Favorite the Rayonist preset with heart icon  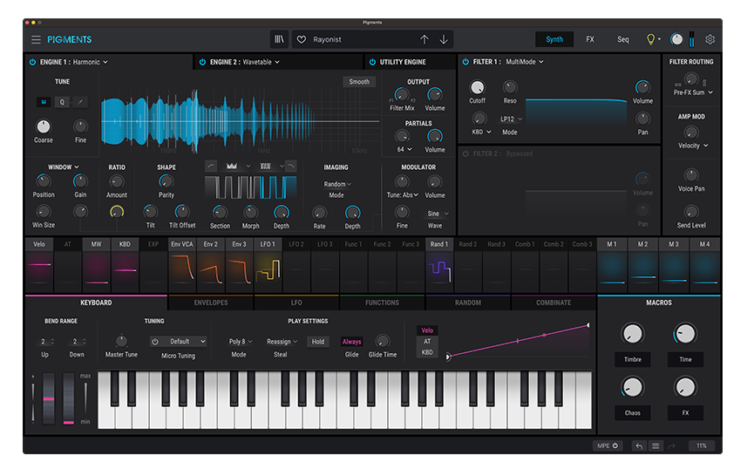pos(302,39)
